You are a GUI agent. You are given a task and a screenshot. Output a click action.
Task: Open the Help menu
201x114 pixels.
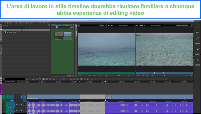[48, 23]
